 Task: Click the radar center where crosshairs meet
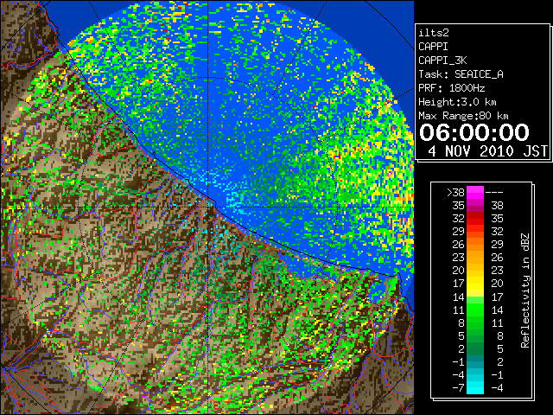coord(208,207)
